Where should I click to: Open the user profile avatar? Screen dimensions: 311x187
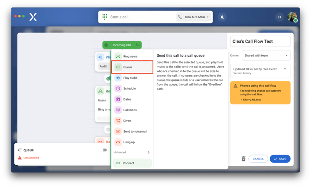(x=292, y=17)
